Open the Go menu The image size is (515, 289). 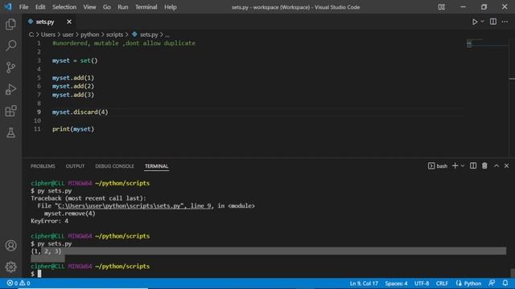tap(107, 7)
